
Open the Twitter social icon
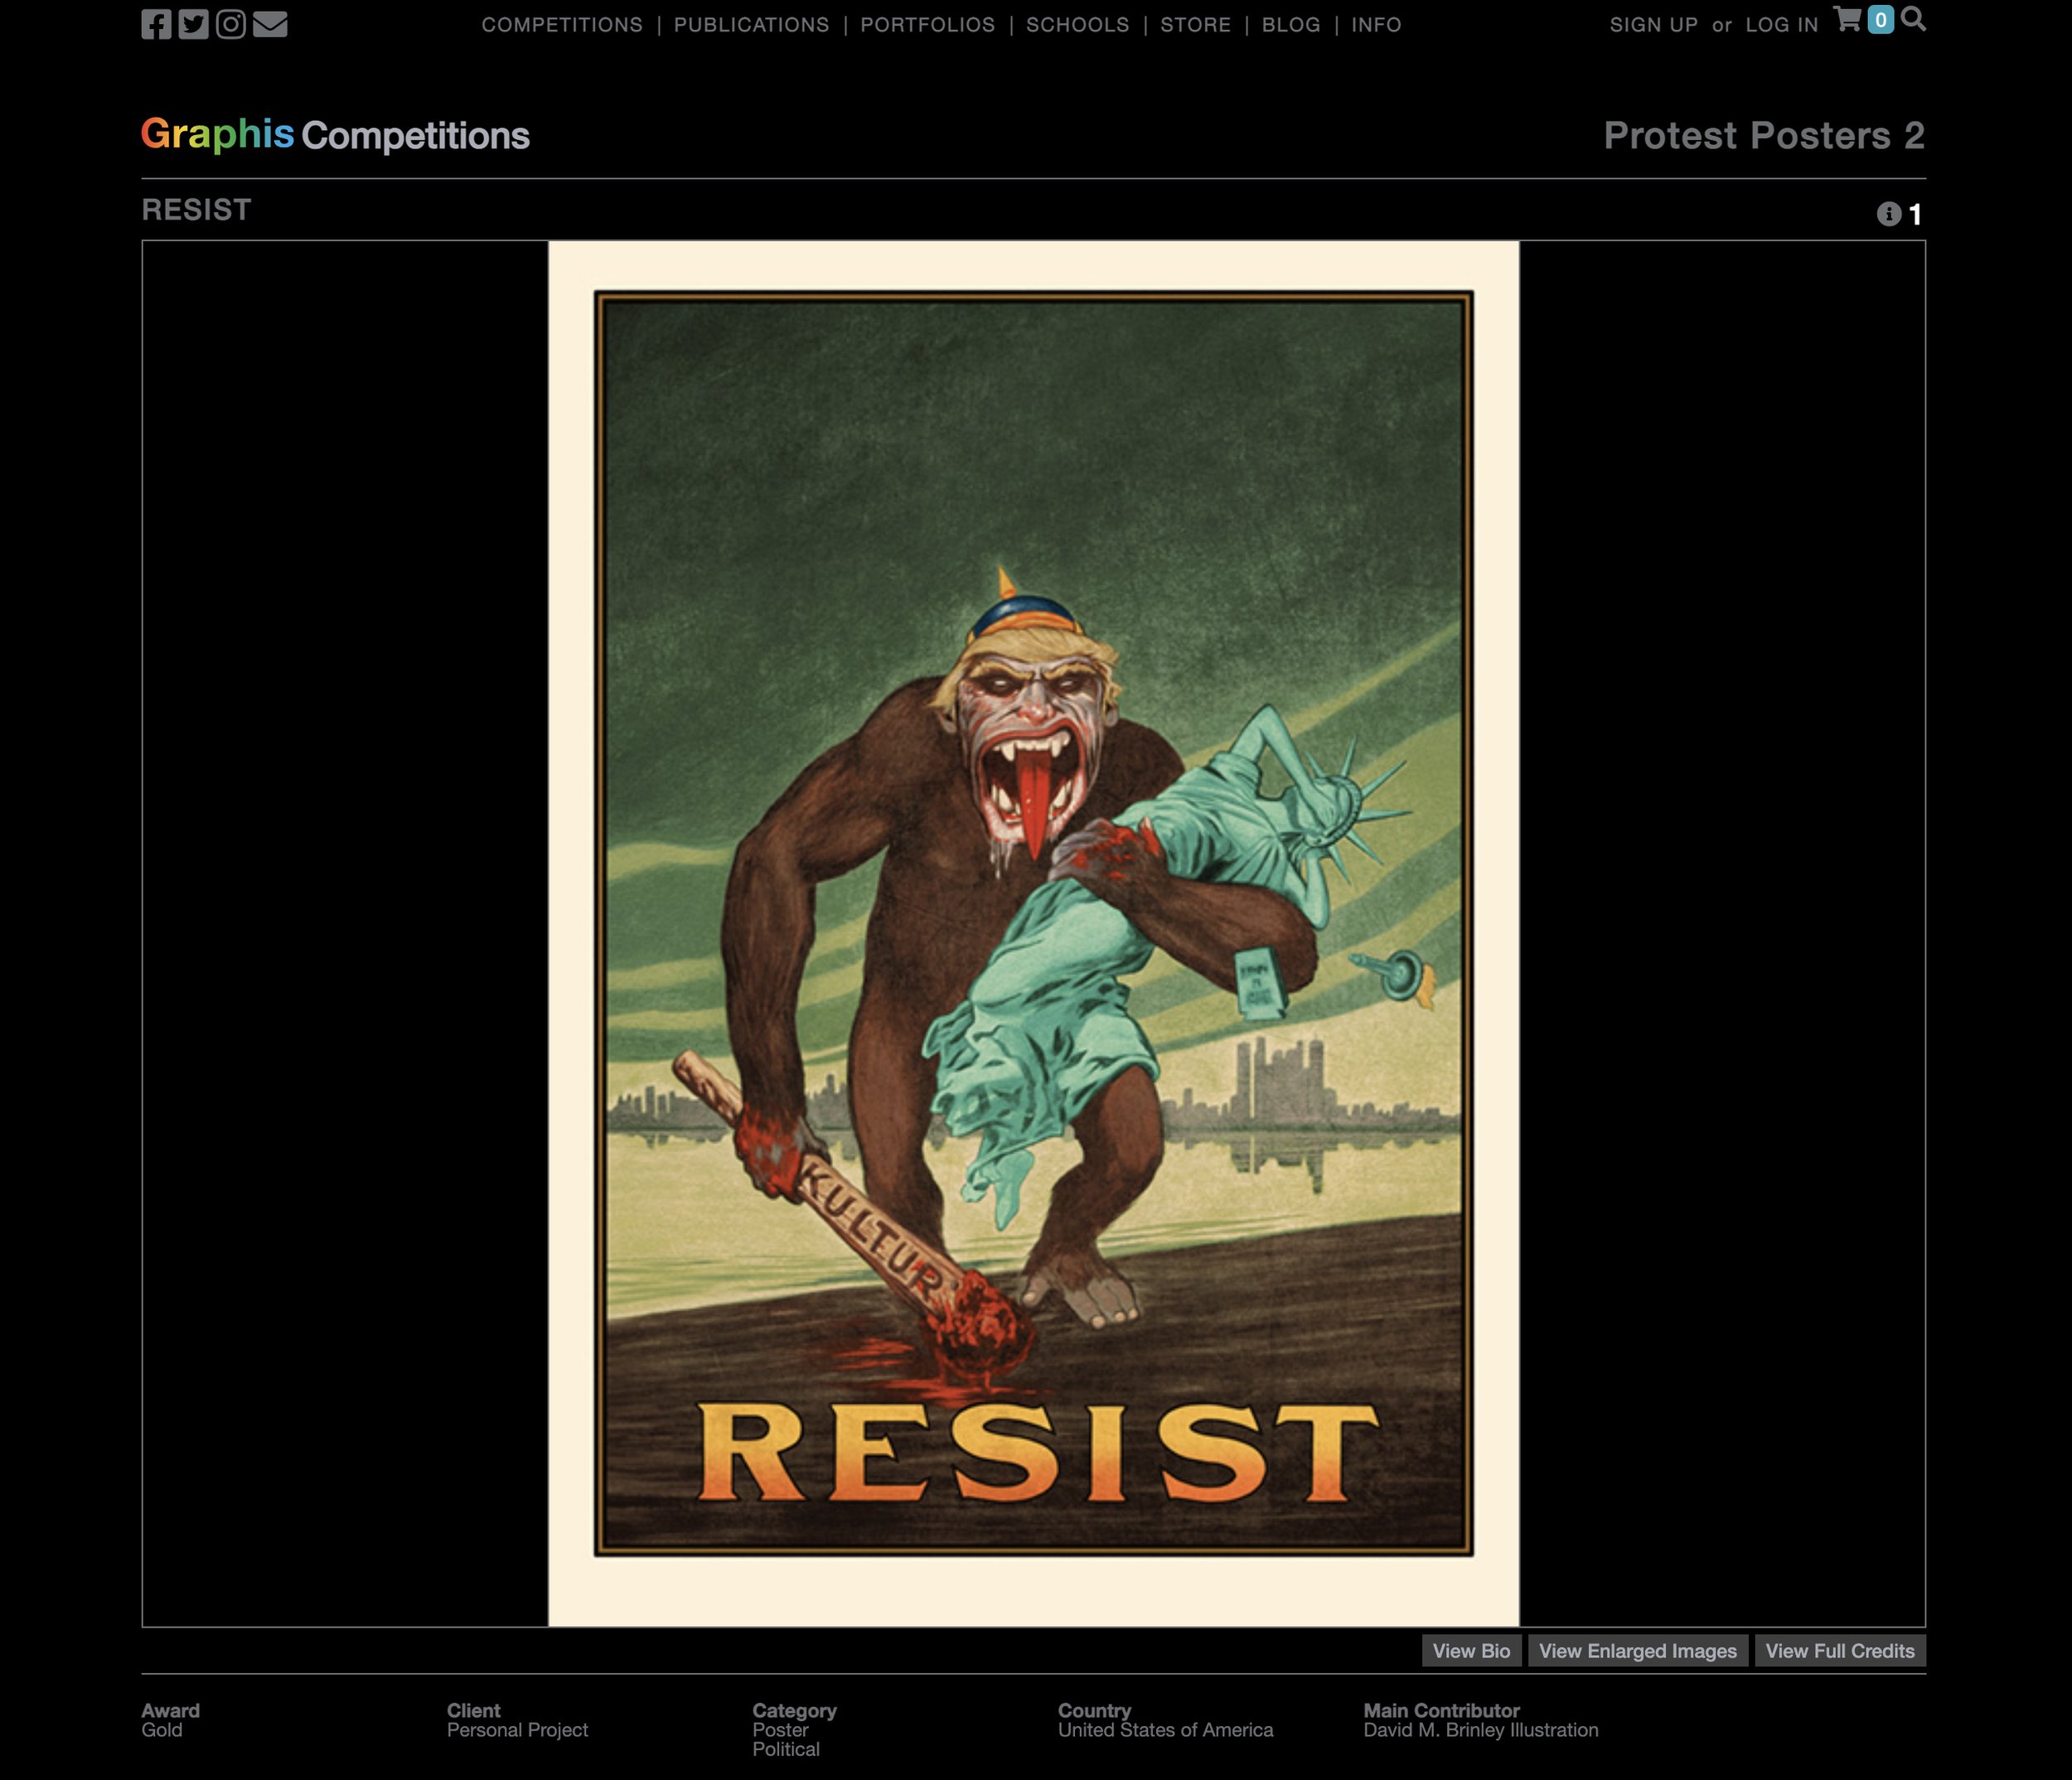pos(193,24)
